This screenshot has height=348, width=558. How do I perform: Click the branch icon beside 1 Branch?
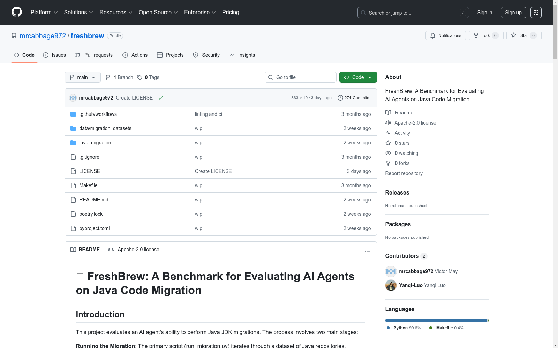tap(108, 77)
